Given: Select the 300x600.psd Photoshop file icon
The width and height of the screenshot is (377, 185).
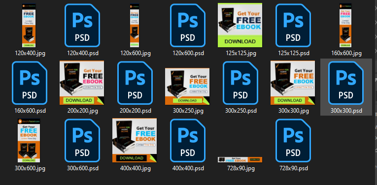Looking at the screenshot, I should tap(82, 140).
